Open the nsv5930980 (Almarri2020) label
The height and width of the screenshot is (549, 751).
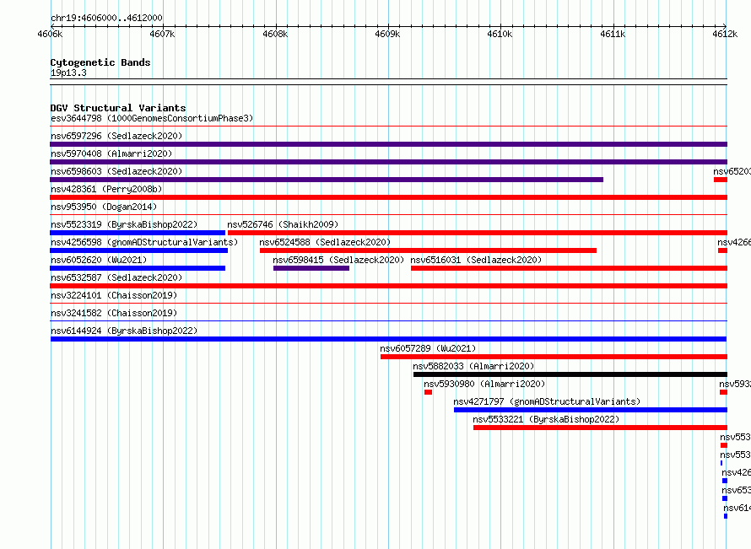(484, 384)
